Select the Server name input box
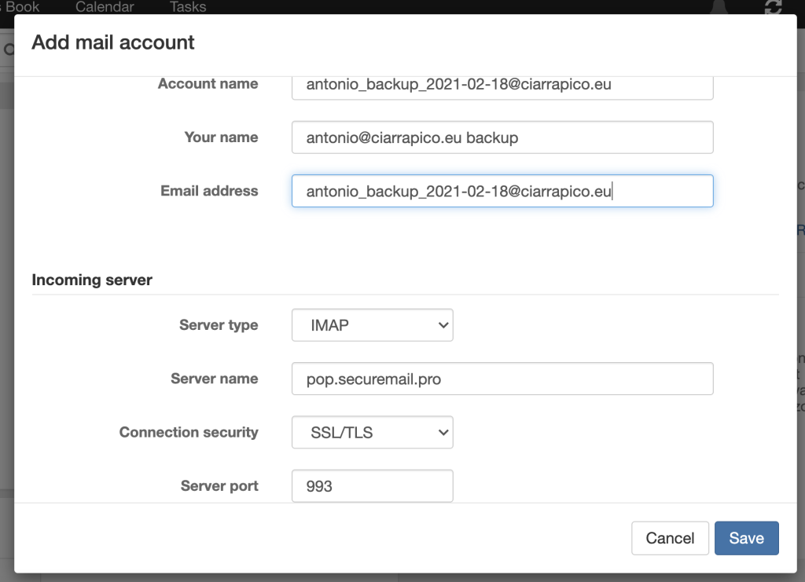 click(502, 379)
